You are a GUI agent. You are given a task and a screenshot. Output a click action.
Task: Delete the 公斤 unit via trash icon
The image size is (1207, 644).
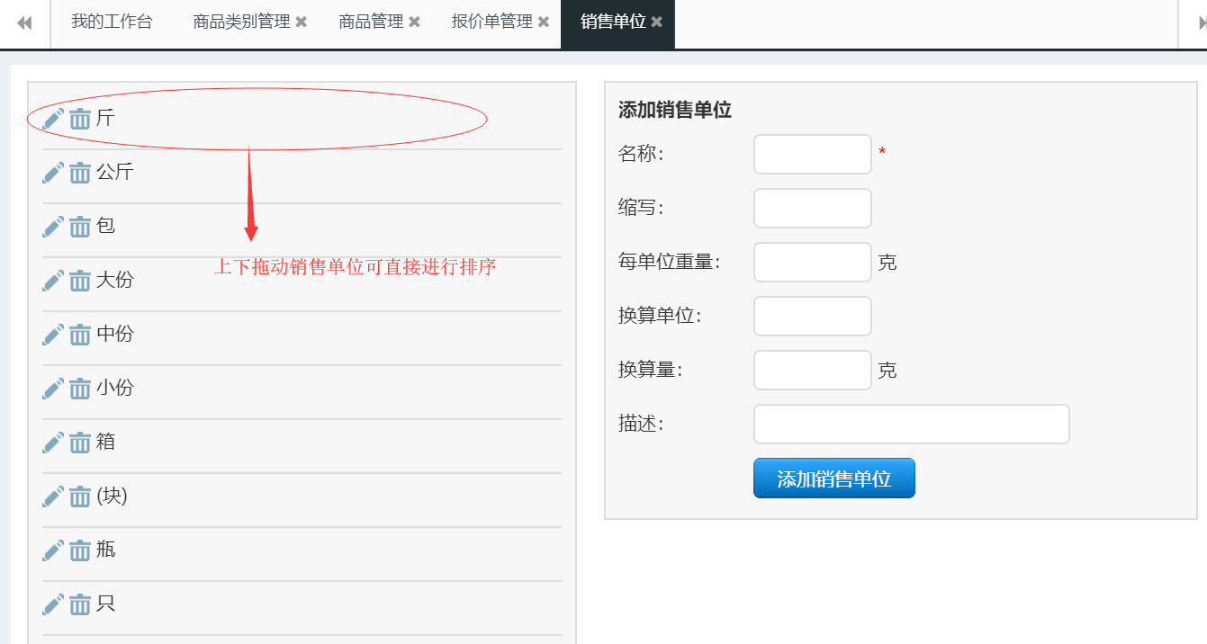[80, 173]
